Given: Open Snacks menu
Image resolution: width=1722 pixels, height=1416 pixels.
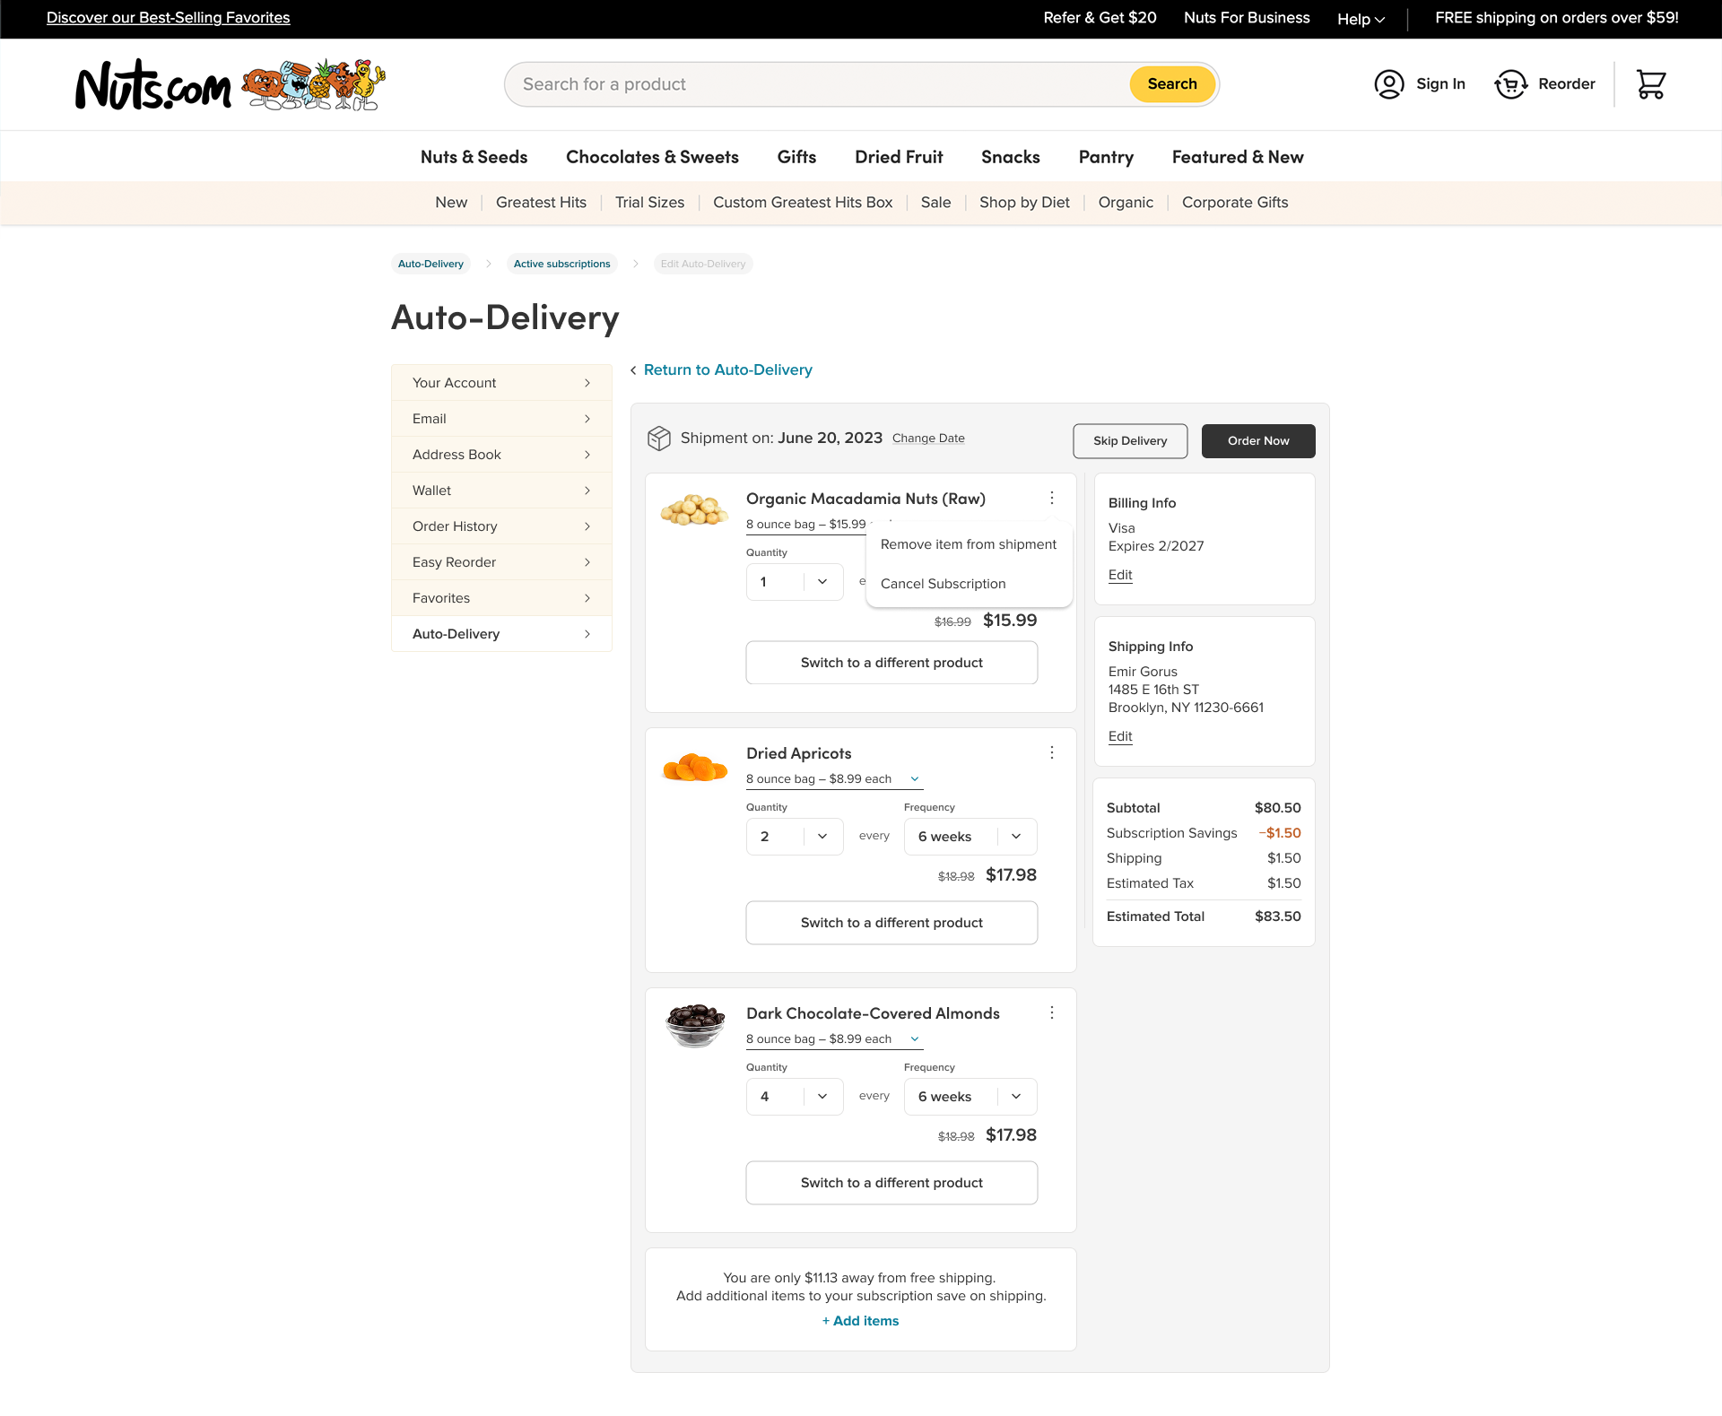Looking at the screenshot, I should (1011, 157).
